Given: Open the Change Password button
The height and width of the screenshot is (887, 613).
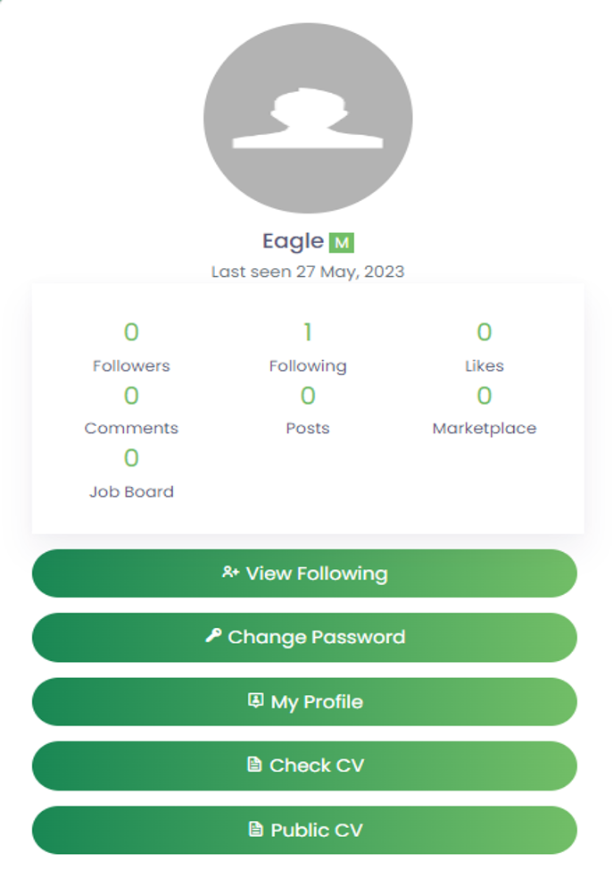Looking at the screenshot, I should click(304, 637).
